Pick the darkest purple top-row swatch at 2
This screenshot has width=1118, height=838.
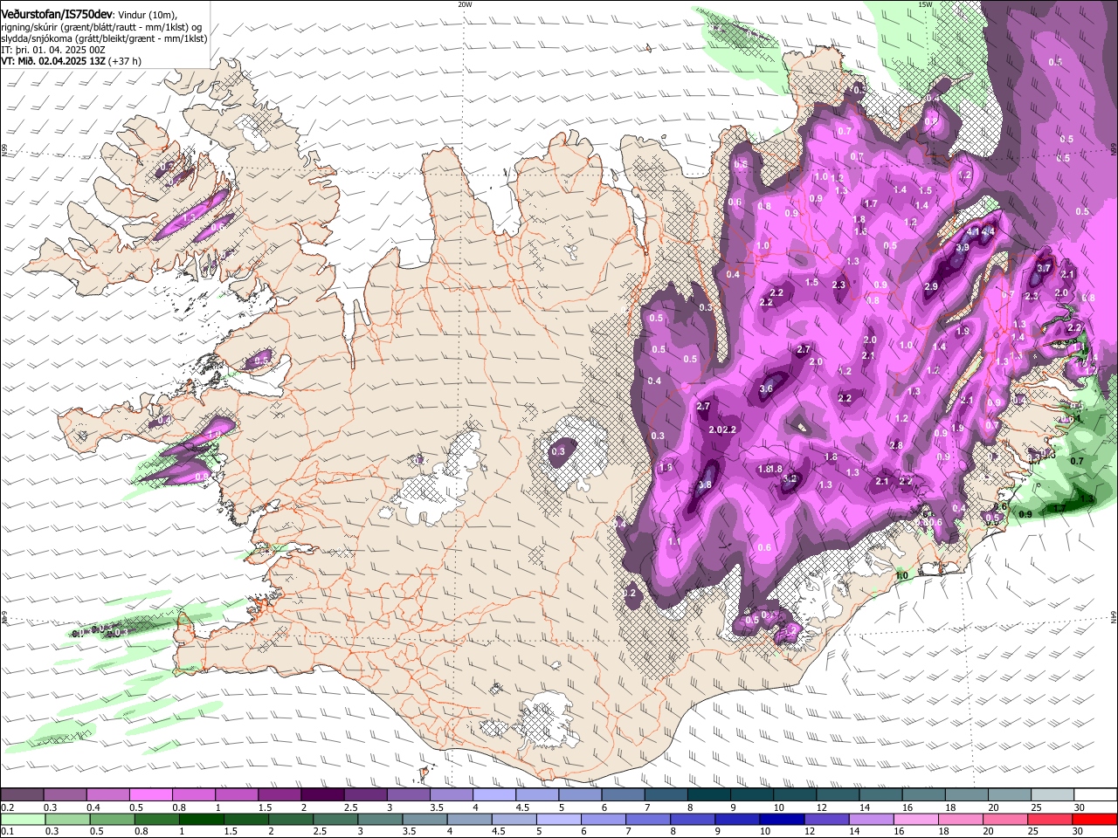coord(322,795)
